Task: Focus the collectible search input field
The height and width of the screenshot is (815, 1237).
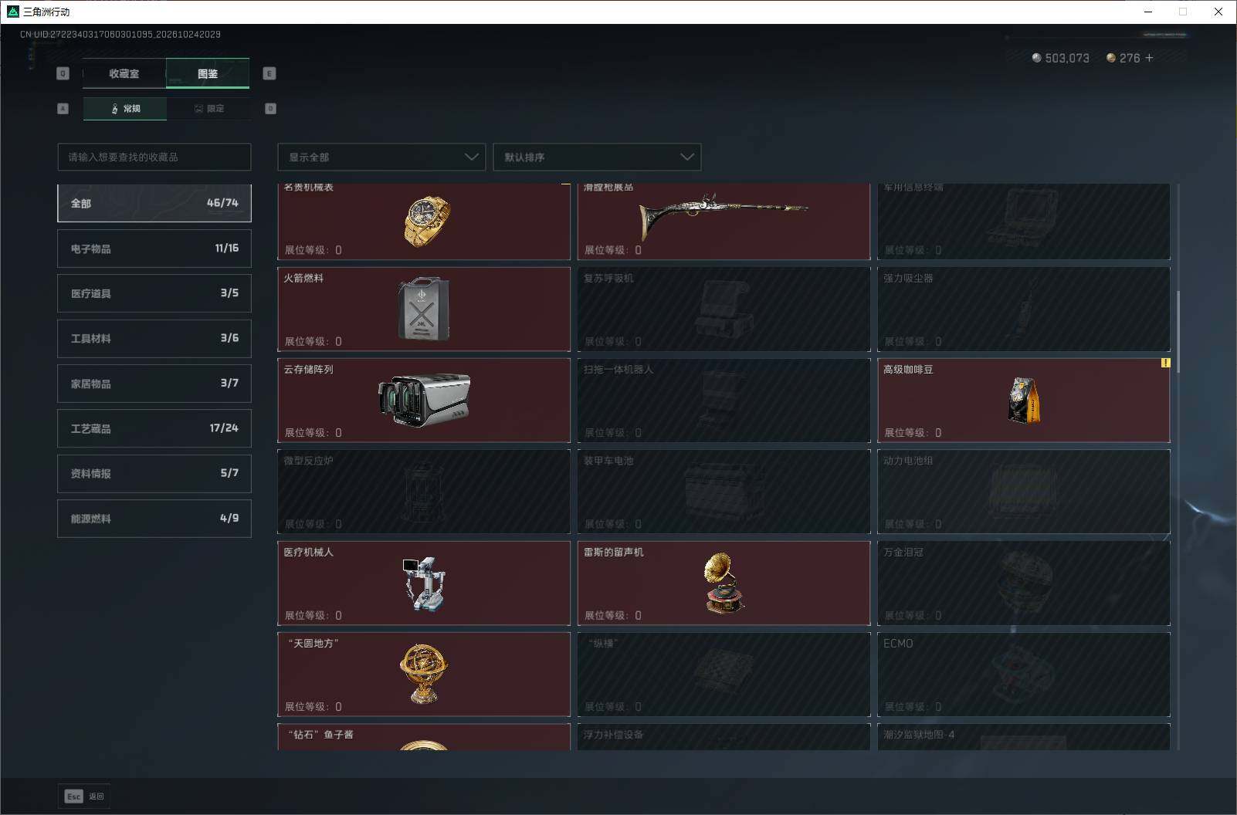Action: [154, 157]
